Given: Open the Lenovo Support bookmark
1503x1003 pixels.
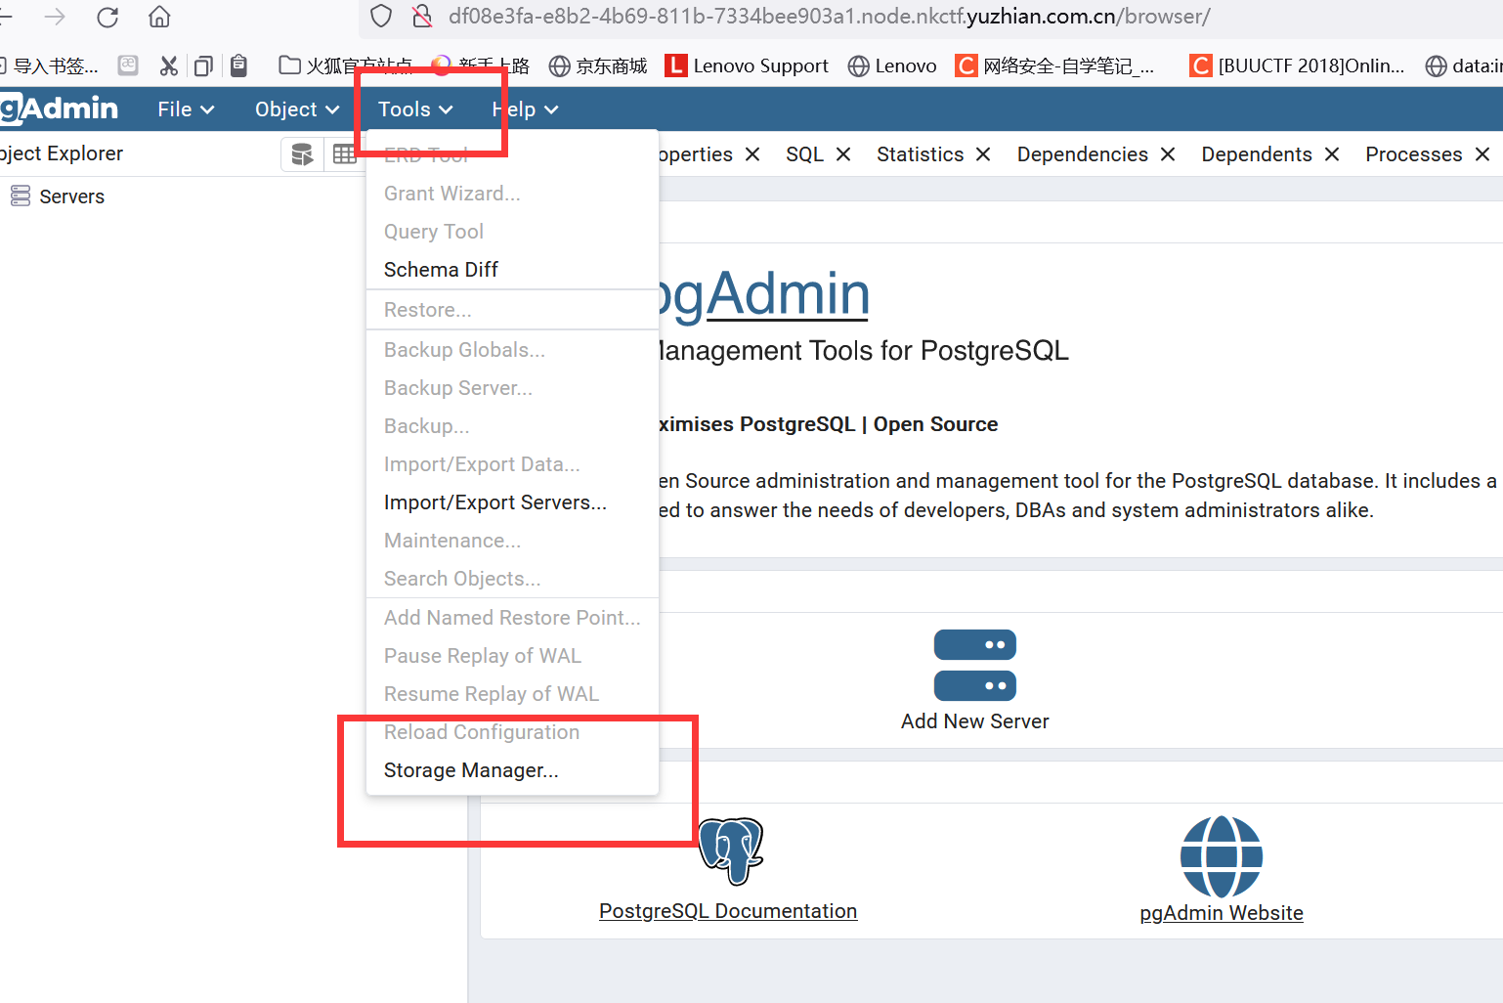Looking at the screenshot, I should click(747, 65).
